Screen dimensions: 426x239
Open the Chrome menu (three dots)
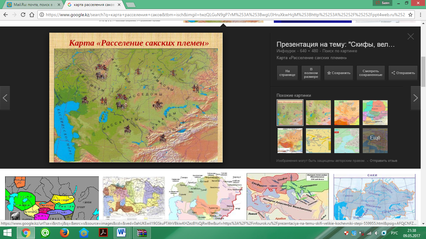[421, 15]
